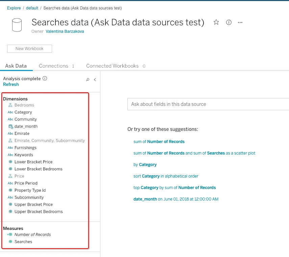Click the date_month calendar icon
Screen dimensions: 289x257
tap(10, 126)
